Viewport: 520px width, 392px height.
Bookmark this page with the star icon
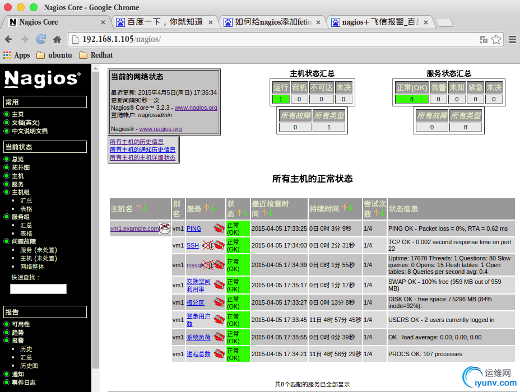(496, 39)
